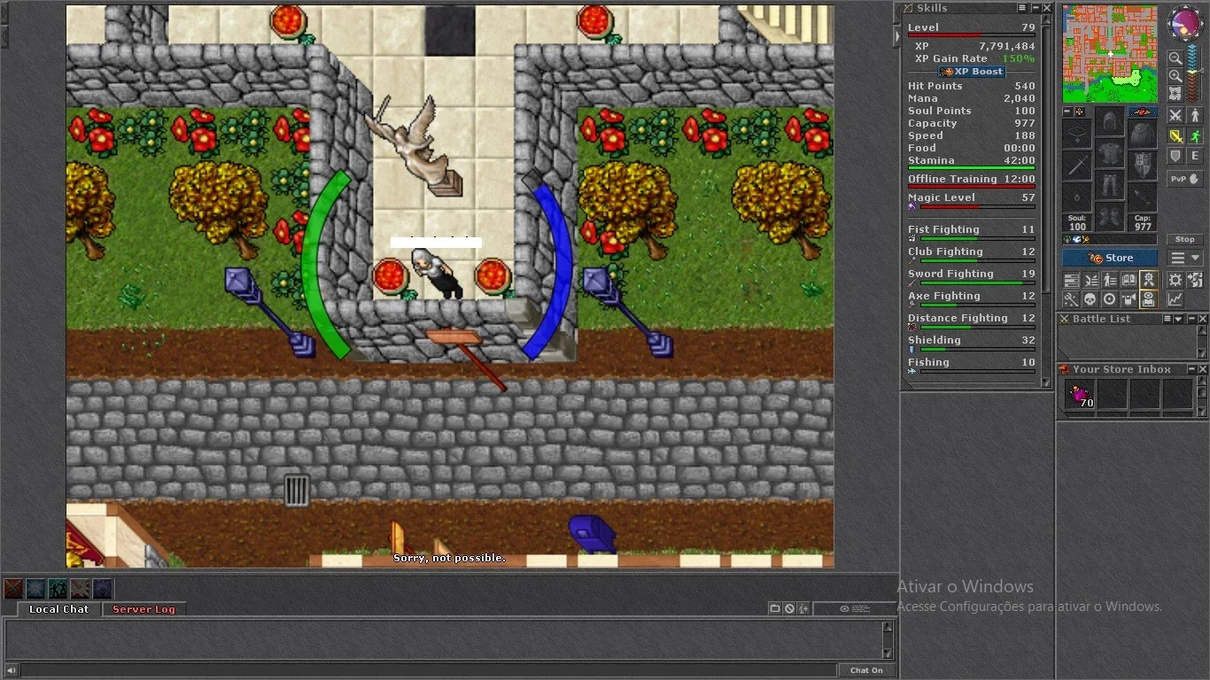This screenshot has height=680, width=1210.
Task: Minimize the Skills panel
Action: [1034, 8]
